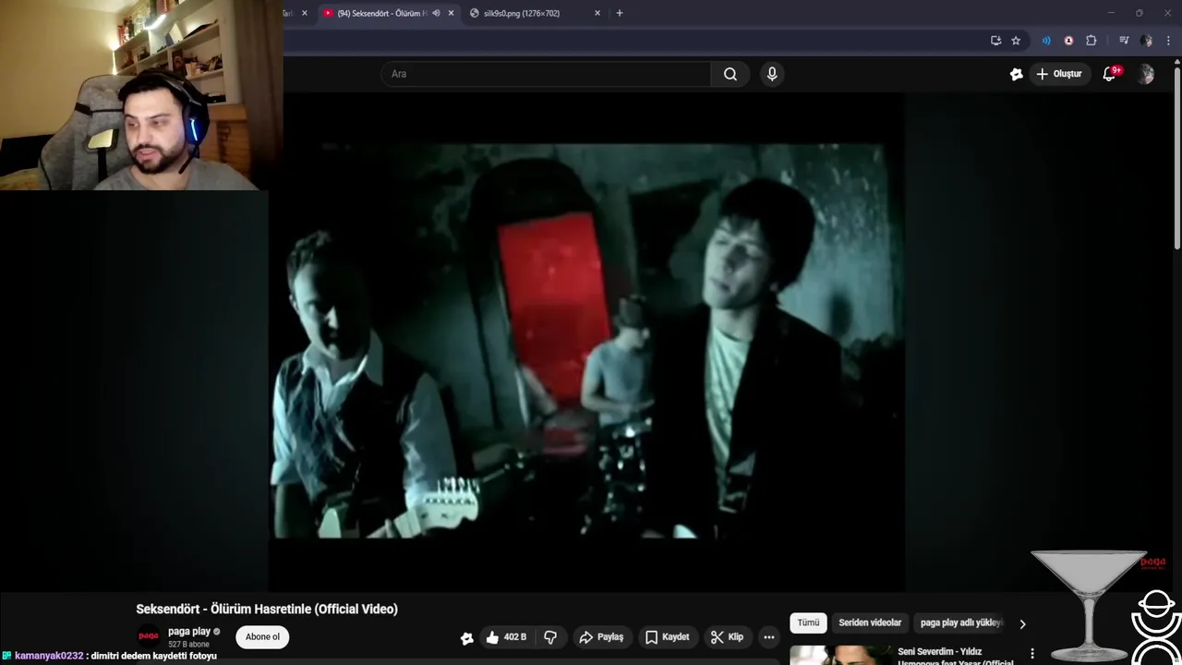Click the sparkle icon left of Oluştur
The image size is (1182, 665).
click(x=1017, y=74)
